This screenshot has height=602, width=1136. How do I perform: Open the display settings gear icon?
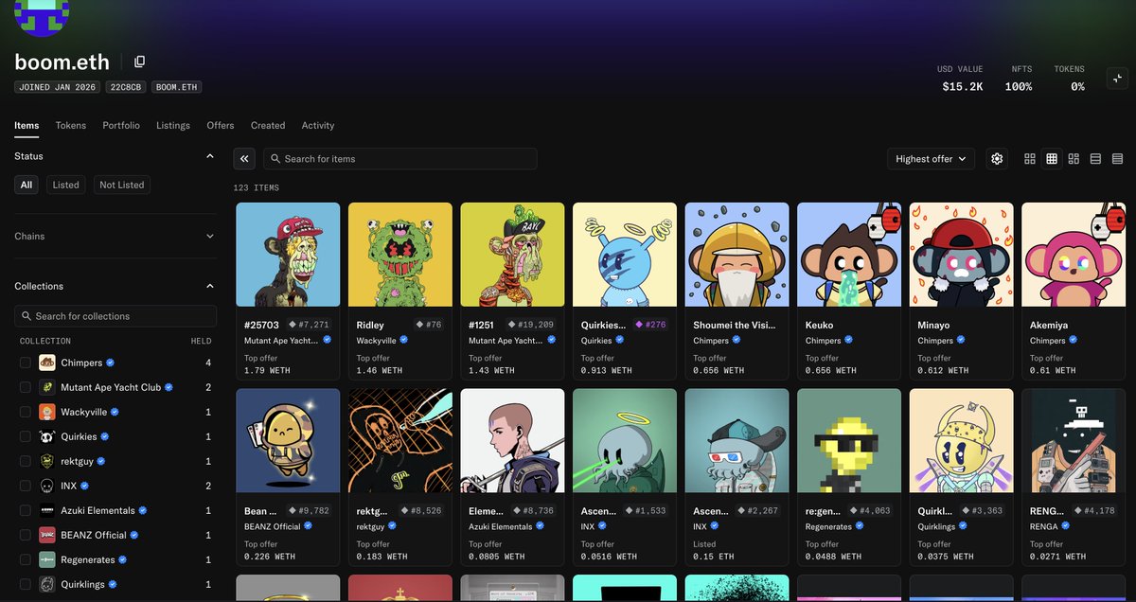point(997,159)
